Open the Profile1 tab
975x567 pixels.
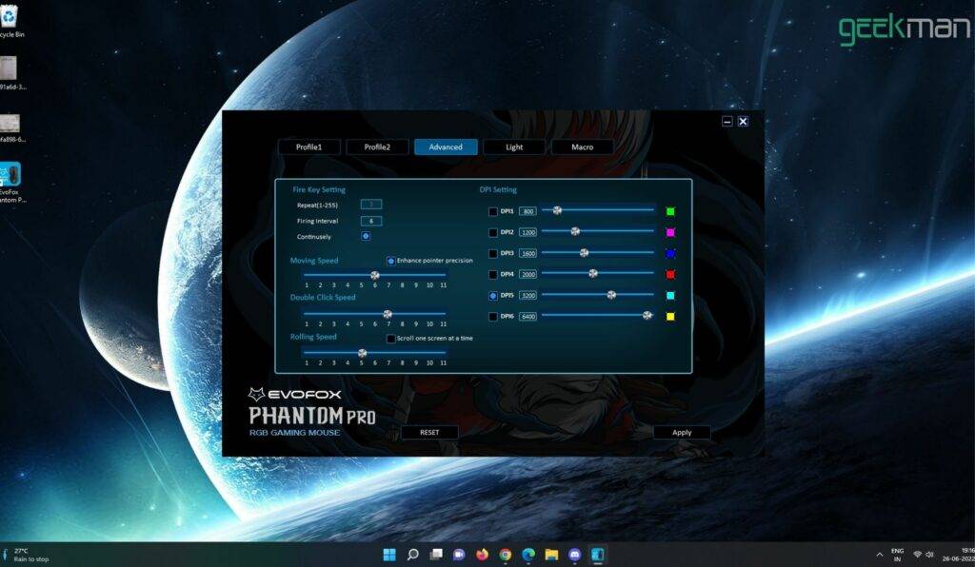point(309,147)
